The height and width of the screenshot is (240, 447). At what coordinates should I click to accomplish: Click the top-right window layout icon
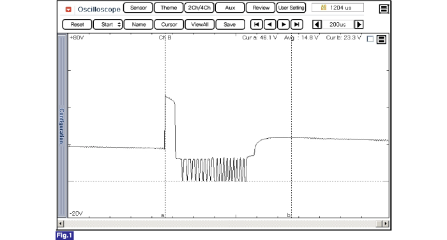[384, 9]
